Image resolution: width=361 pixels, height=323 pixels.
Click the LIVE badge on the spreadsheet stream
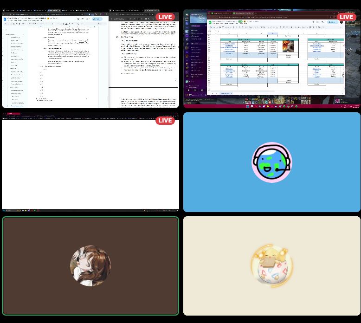point(346,17)
